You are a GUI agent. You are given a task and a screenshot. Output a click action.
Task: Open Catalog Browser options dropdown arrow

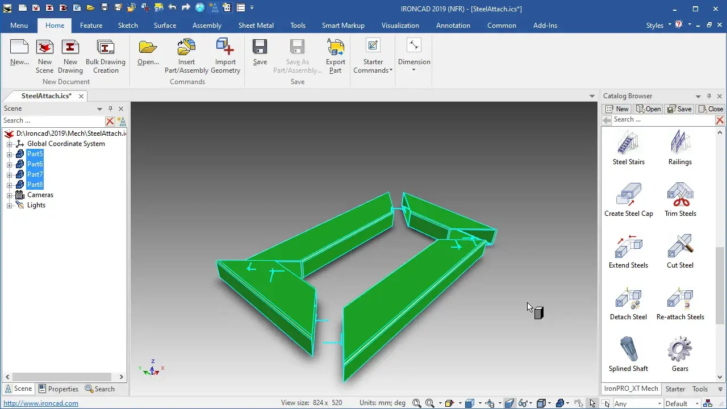tap(698, 97)
